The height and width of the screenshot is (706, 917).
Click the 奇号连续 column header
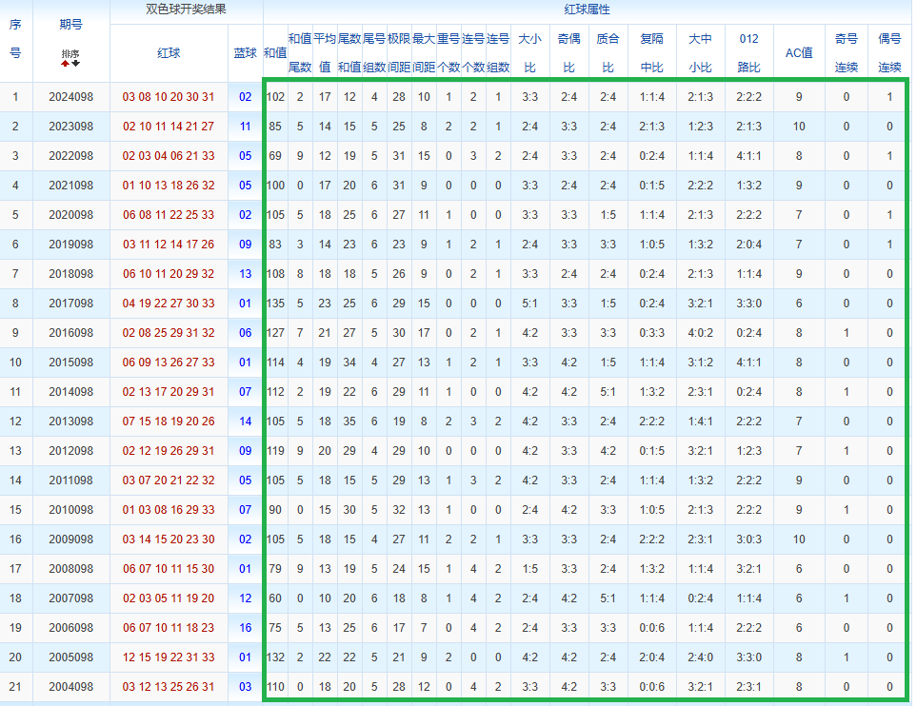tap(847, 53)
